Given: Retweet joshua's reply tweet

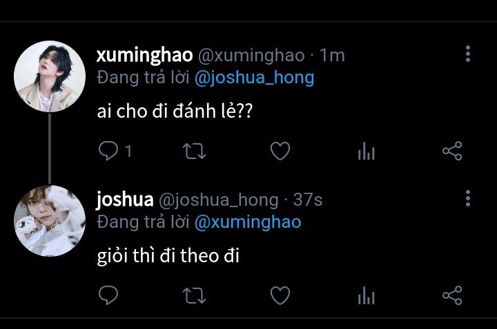Looking at the screenshot, I should [194, 295].
